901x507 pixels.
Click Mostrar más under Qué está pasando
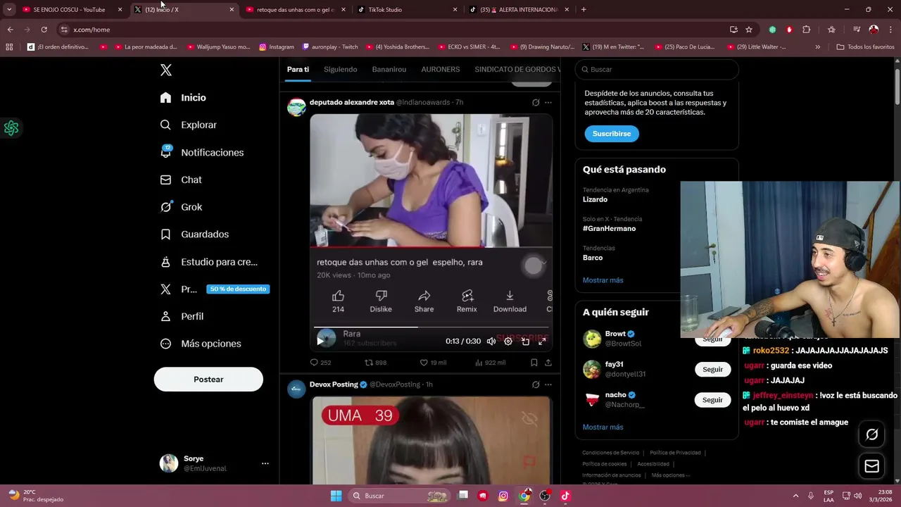click(x=603, y=280)
